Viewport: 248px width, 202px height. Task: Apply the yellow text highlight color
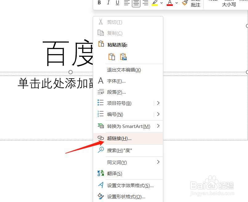pos(155,3)
